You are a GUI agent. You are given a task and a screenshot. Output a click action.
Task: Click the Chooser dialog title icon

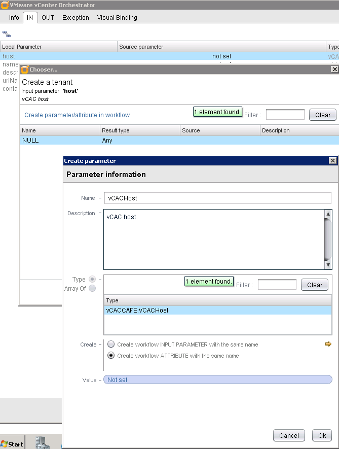pyautogui.click(x=25, y=70)
